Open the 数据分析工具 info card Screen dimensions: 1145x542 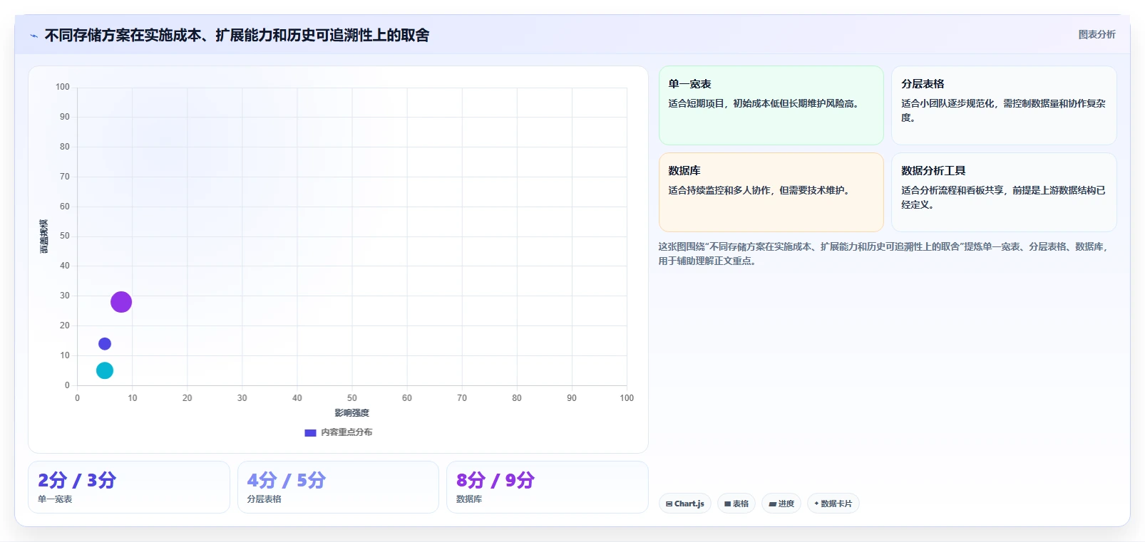(x=1004, y=192)
